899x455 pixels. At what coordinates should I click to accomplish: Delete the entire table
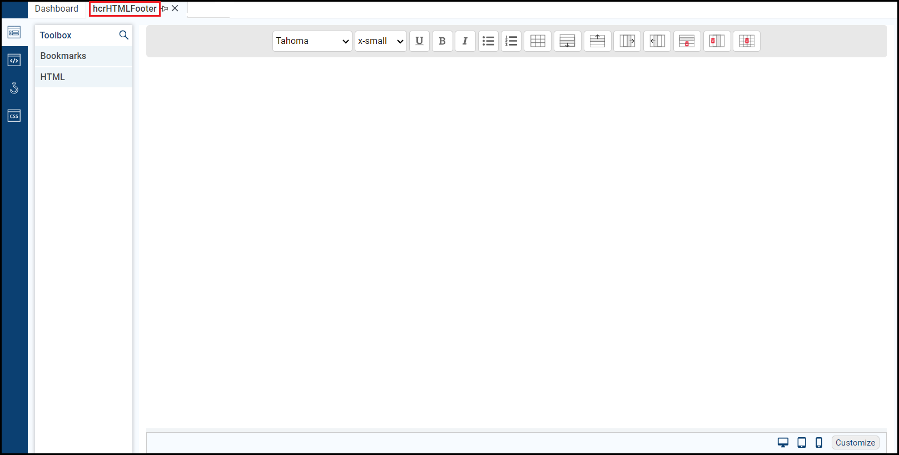click(x=747, y=41)
